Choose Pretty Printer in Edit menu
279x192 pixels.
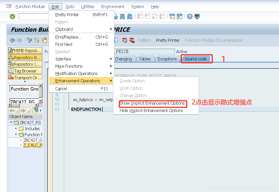pyautogui.click(x=82, y=15)
